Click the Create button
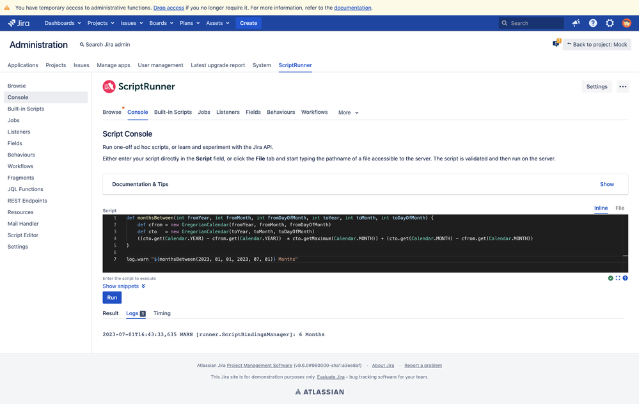639x404 pixels. point(249,23)
